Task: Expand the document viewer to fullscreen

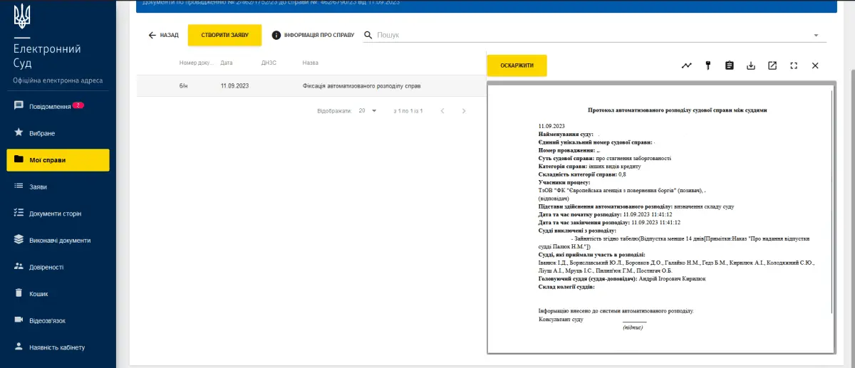Action: click(x=794, y=65)
